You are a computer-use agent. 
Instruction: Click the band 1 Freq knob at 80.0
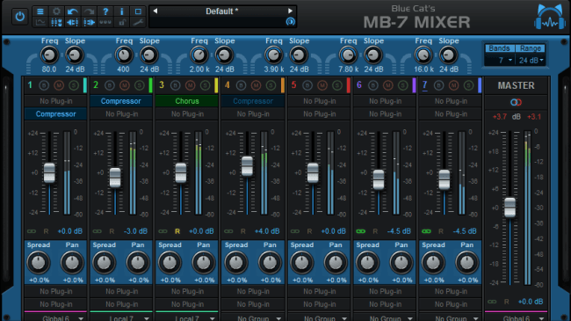click(49, 55)
